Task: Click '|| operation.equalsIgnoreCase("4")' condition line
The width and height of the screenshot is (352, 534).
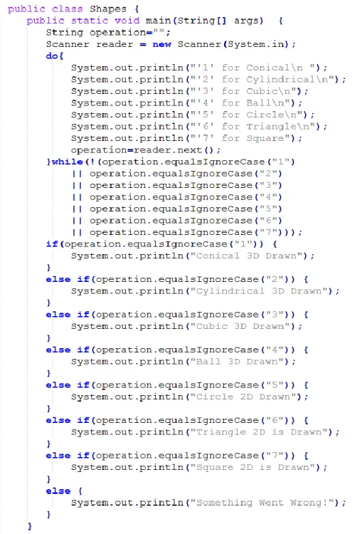Action: point(177,197)
